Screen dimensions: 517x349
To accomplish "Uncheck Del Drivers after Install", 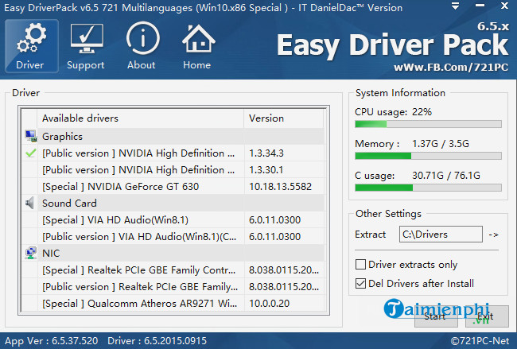I will click(361, 283).
